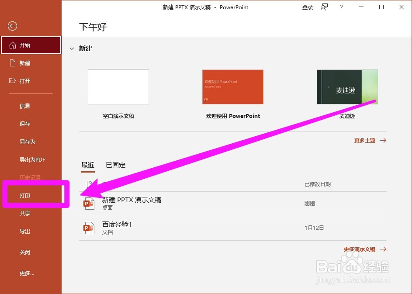Viewport: 412px width, 294px height.
Task: Click the feedback person icon in title bar
Action: coord(324,7)
